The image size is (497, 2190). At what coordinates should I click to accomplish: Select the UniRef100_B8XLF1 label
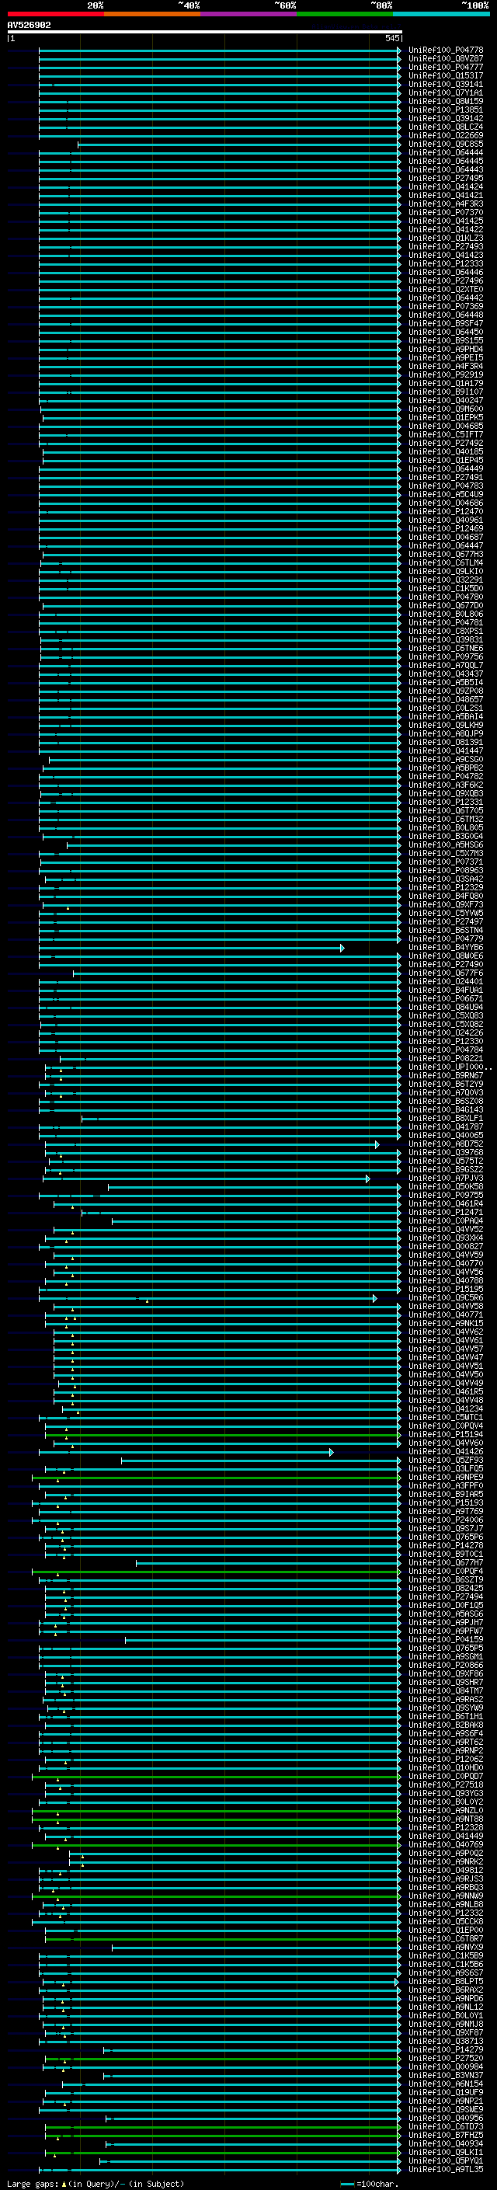click(x=445, y=1119)
